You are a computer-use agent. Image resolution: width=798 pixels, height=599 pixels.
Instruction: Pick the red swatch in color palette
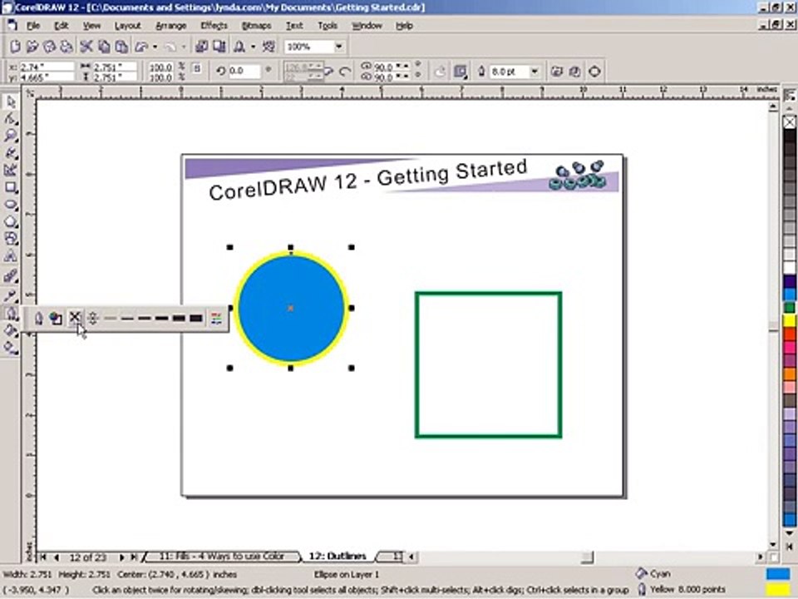pos(790,334)
